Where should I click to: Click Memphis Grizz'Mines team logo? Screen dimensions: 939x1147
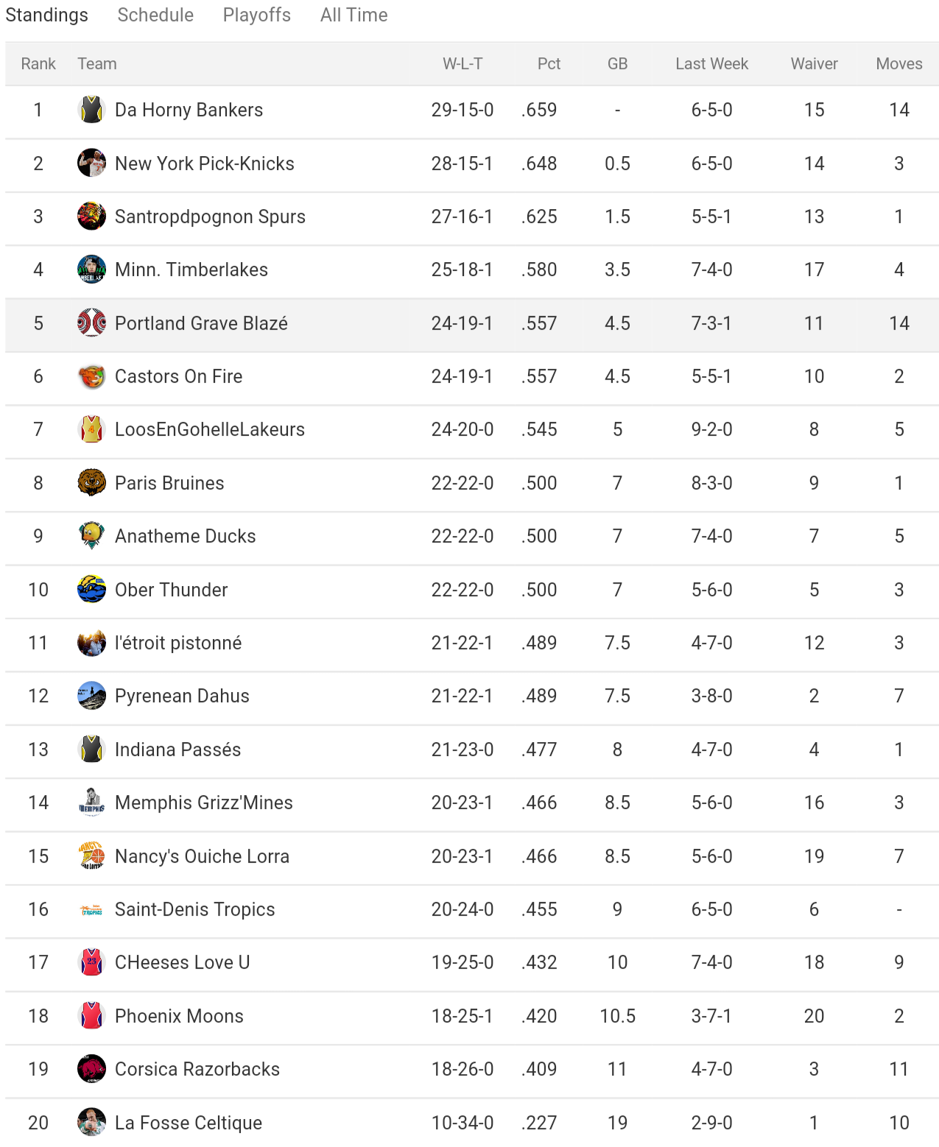(91, 802)
